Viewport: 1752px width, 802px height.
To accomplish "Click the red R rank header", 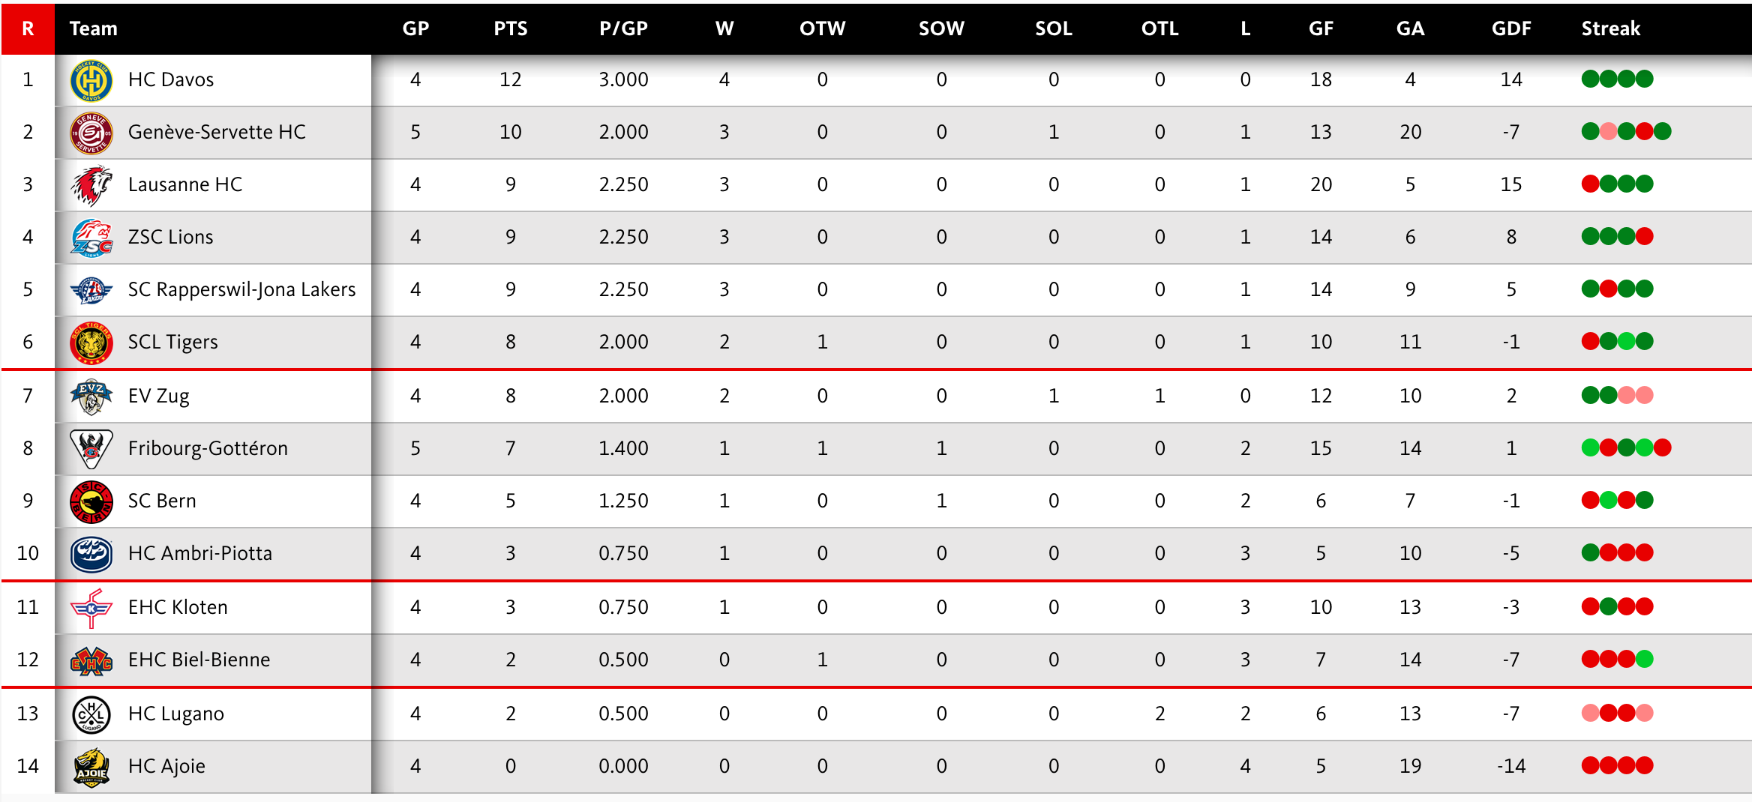I will (x=28, y=28).
